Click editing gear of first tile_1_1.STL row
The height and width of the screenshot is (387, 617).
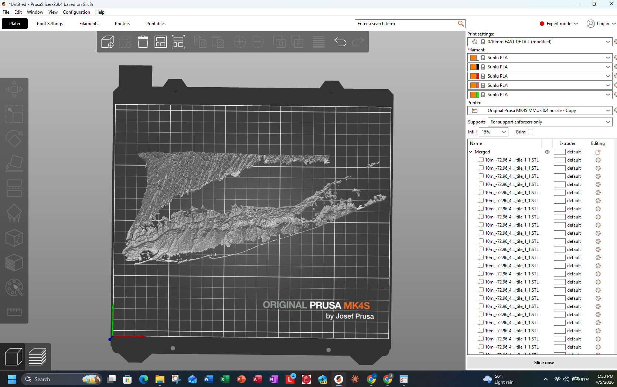pos(598,160)
